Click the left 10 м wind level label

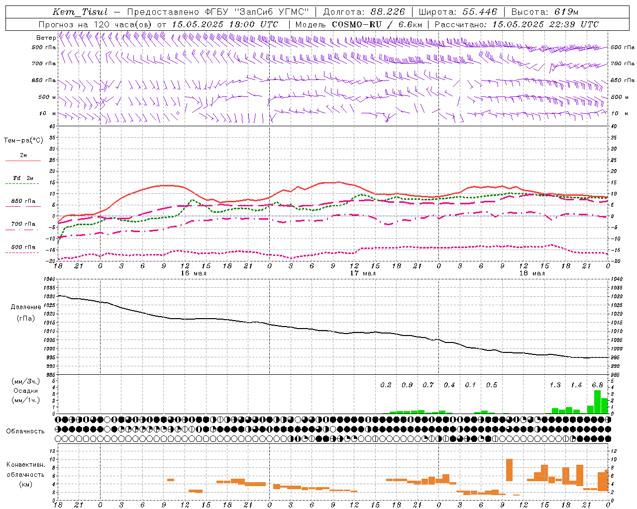[x=47, y=113]
